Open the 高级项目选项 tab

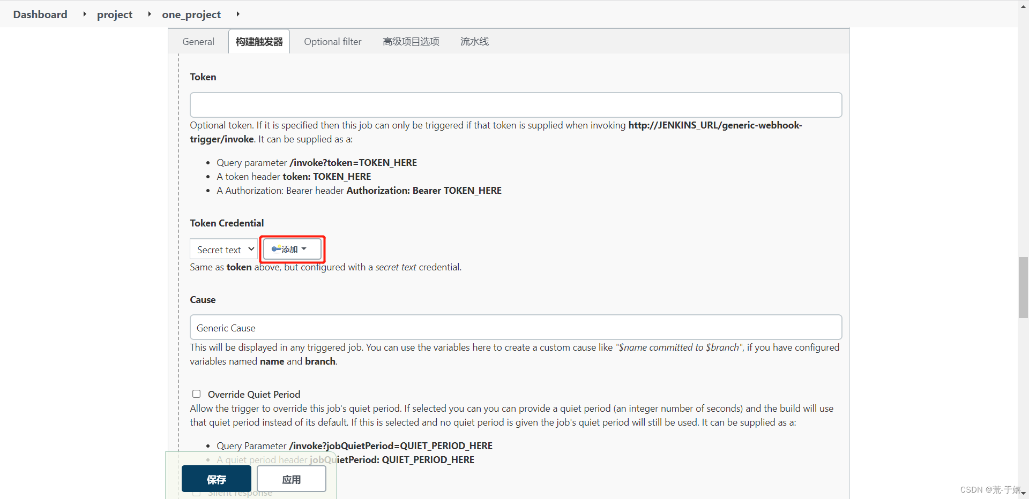pyautogui.click(x=411, y=42)
